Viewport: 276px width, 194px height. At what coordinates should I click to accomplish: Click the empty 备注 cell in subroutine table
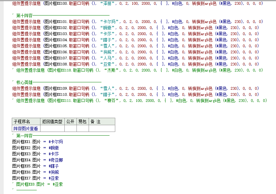pos(101,129)
